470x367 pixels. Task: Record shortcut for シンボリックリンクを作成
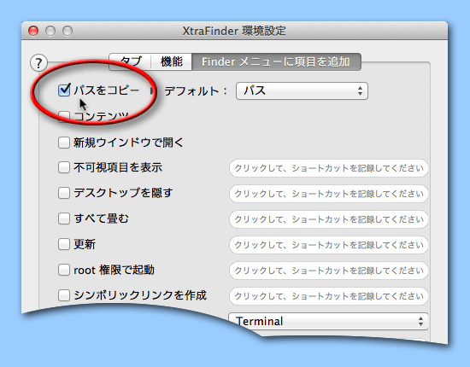click(329, 296)
